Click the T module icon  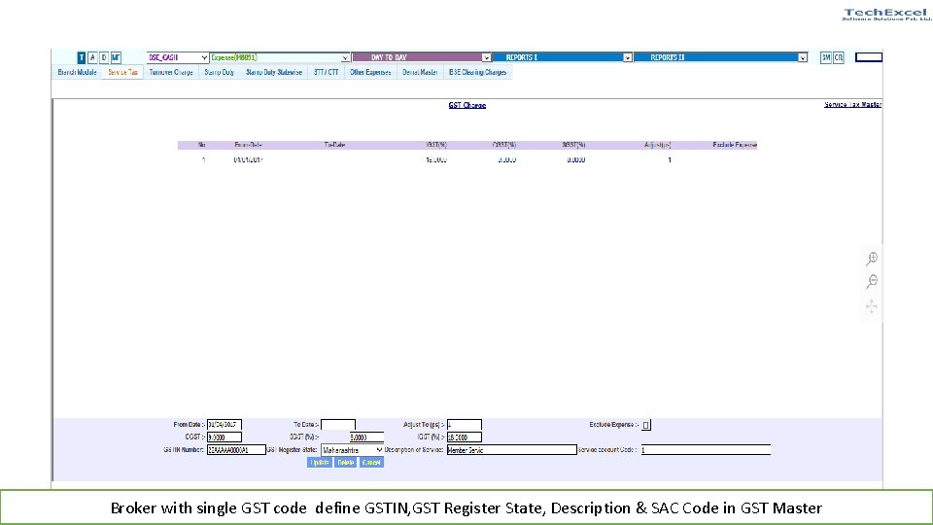pos(82,57)
